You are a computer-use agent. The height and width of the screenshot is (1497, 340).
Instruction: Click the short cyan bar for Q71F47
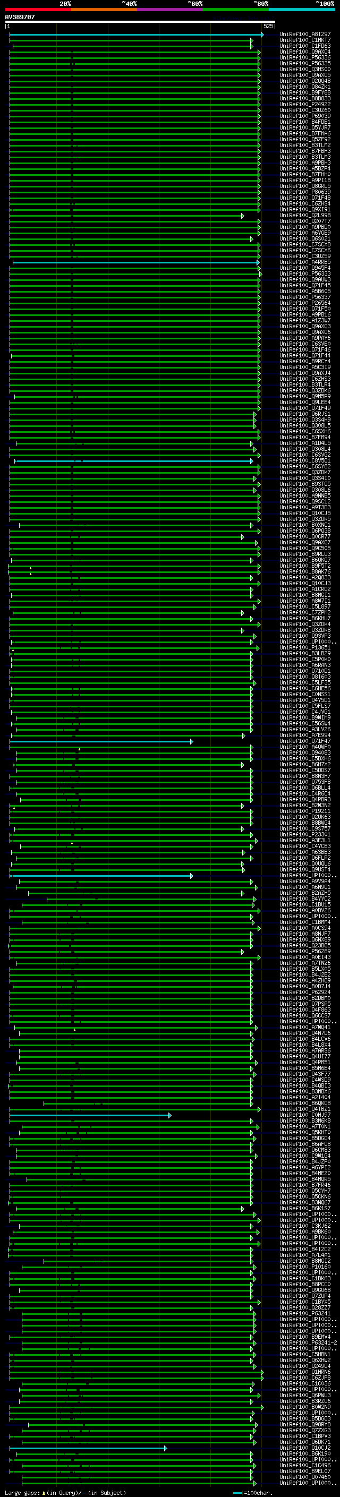pos(101,741)
